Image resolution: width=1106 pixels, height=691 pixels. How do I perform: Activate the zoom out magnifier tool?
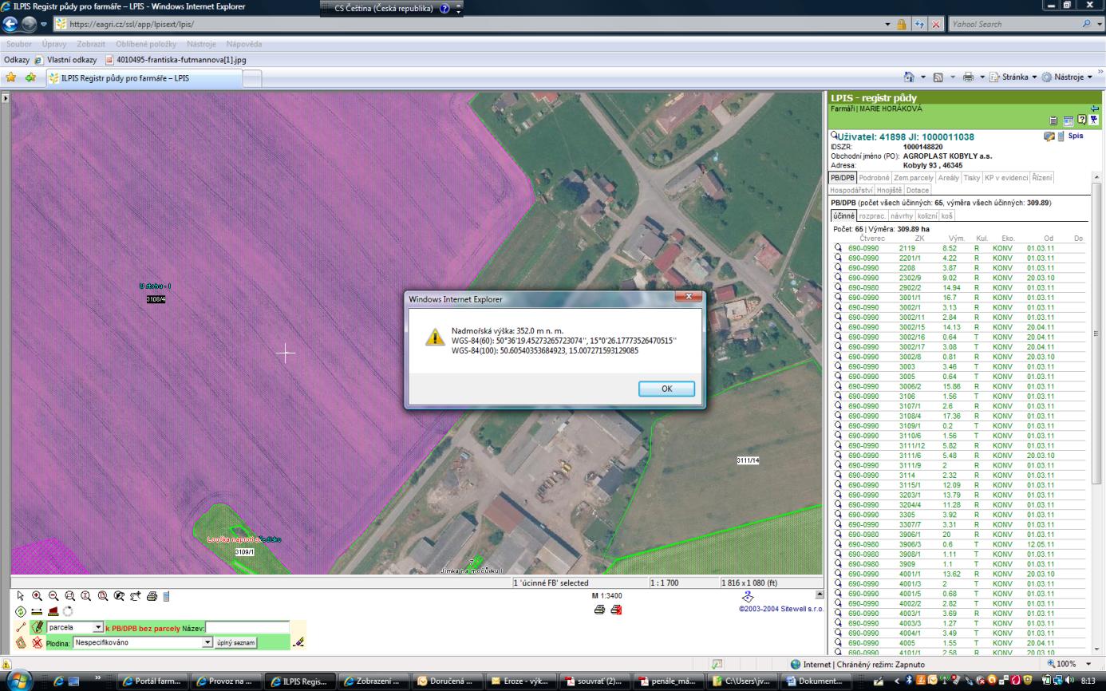pyautogui.click(x=53, y=596)
